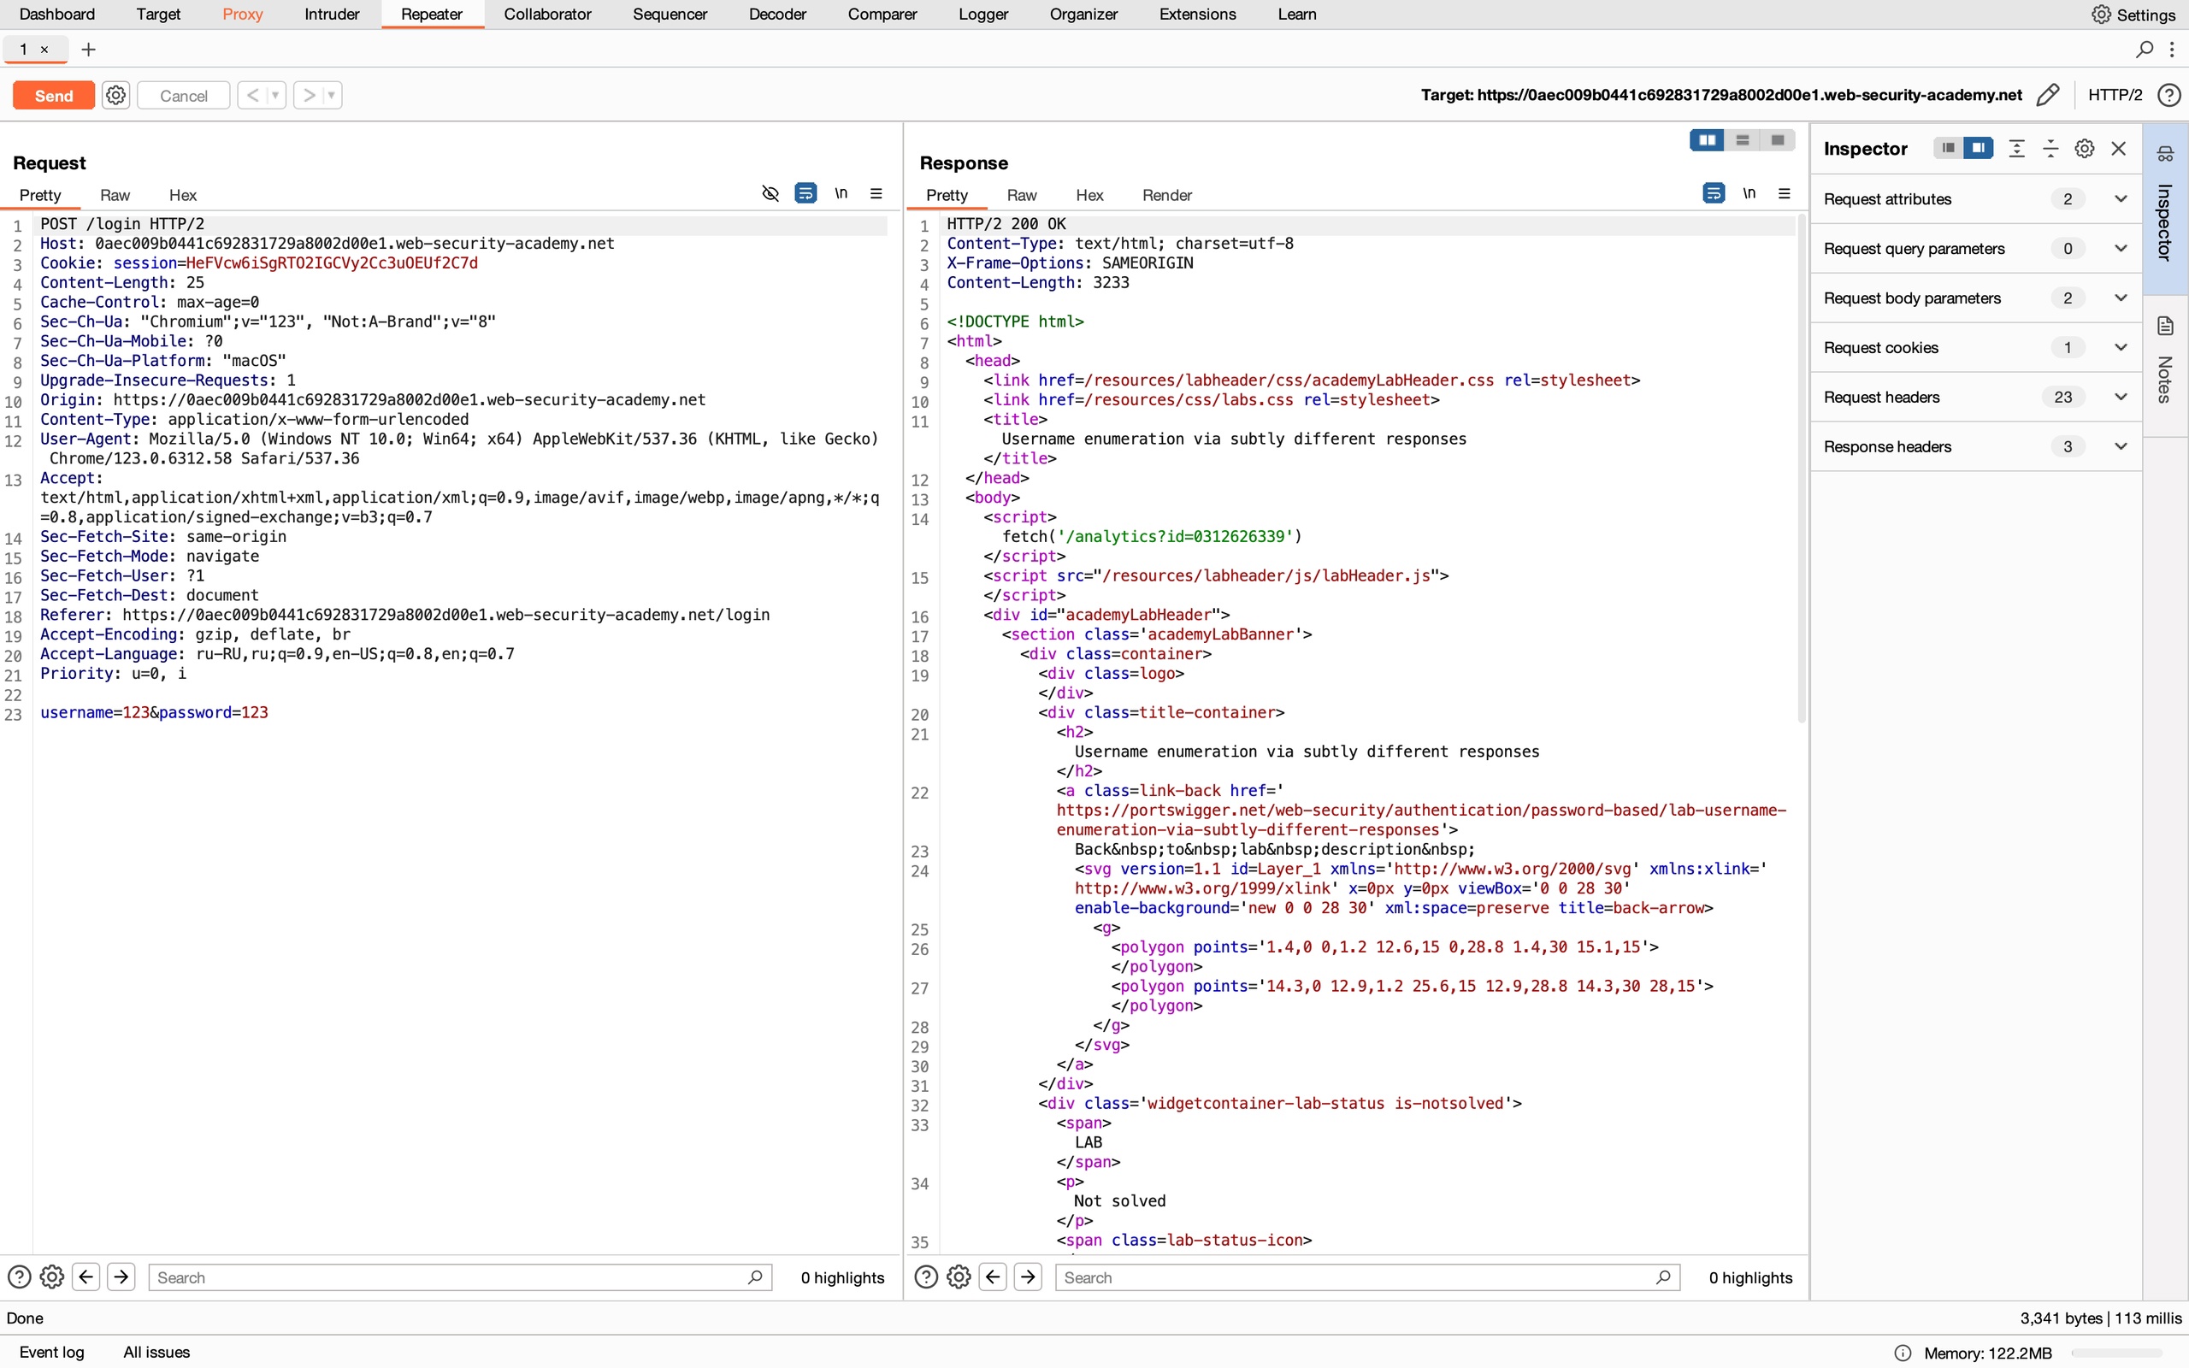Toggle request show newline \n characters

pyautogui.click(x=841, y=192)
